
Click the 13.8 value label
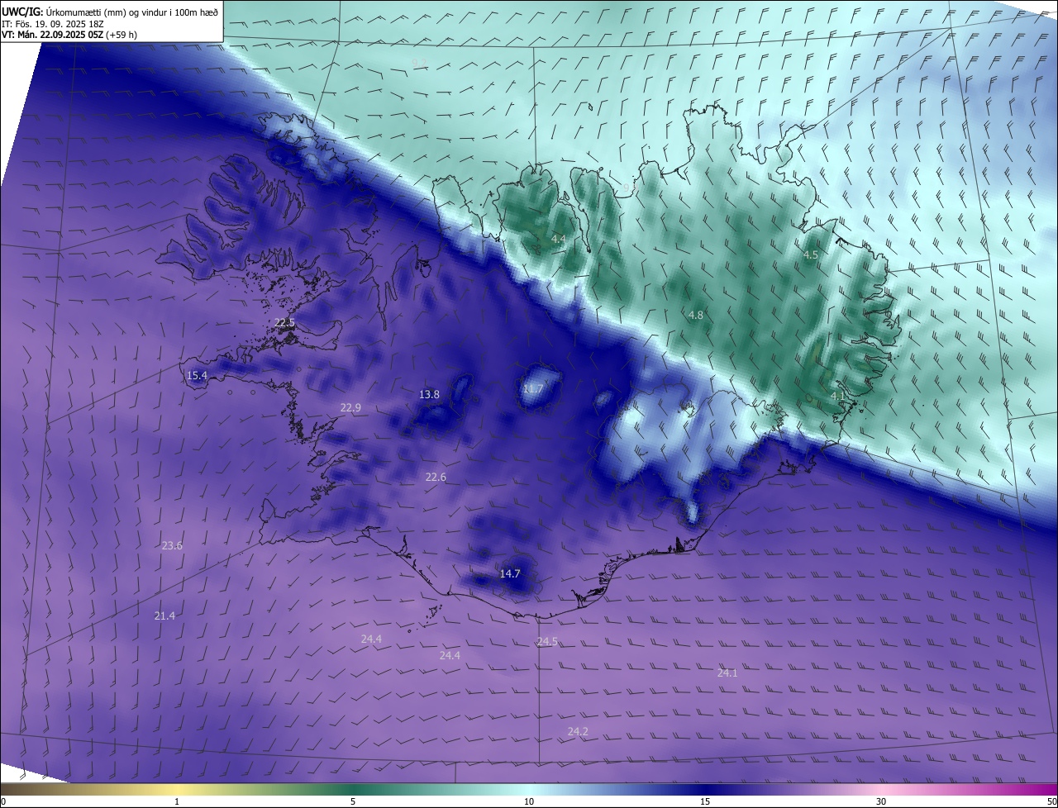429,395
